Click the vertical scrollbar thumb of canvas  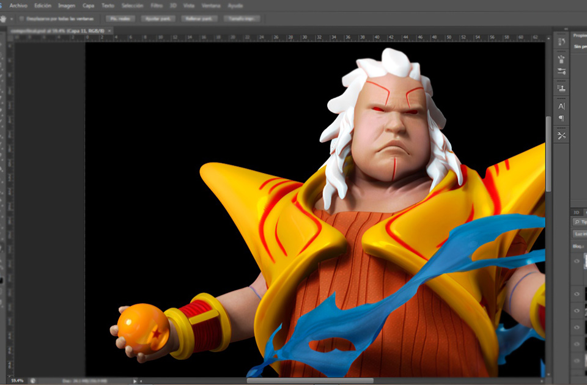[x=548, y=154]
